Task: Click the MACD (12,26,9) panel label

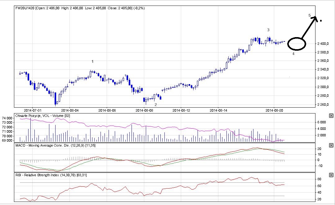Action: [55, 145]
